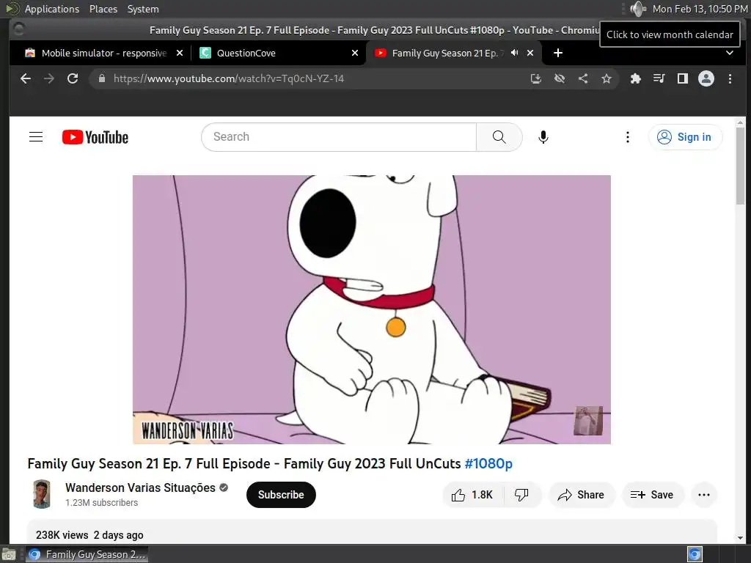The image size is (751, 563).
Task: Open more actions ellipsis under video
Action: 704,495
